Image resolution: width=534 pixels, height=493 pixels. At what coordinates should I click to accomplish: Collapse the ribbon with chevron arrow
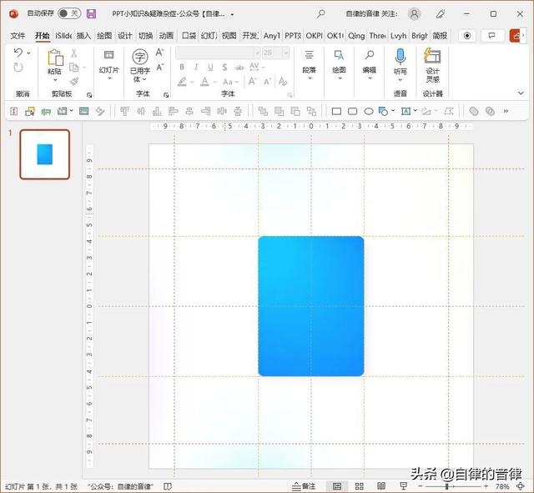[521, 93]
